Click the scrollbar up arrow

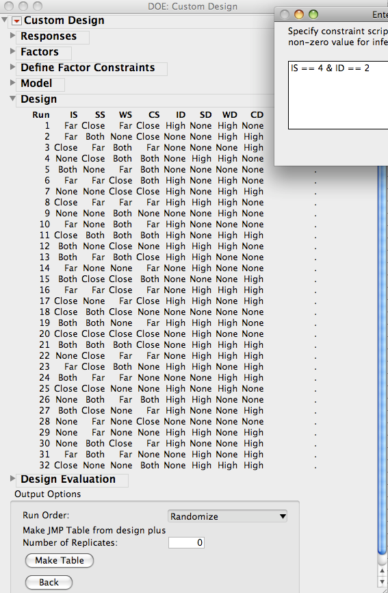tap(383, 570)
